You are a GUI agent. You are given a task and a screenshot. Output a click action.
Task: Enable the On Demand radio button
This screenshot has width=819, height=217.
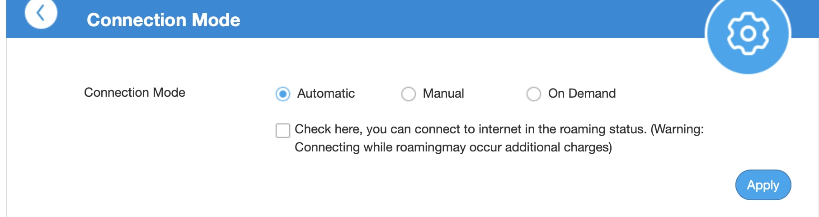pos(534,94)
